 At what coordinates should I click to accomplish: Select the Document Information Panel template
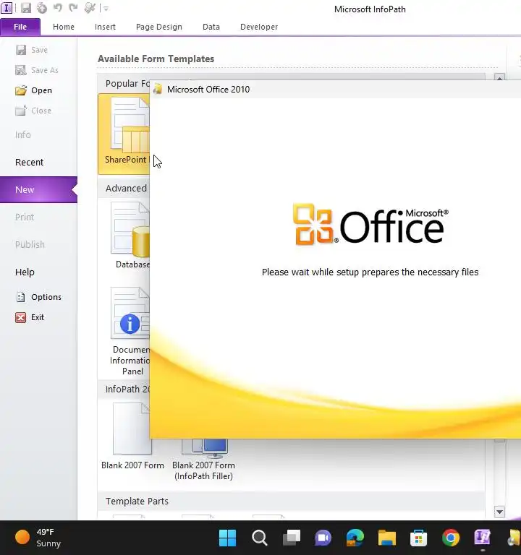coord(130,331)
